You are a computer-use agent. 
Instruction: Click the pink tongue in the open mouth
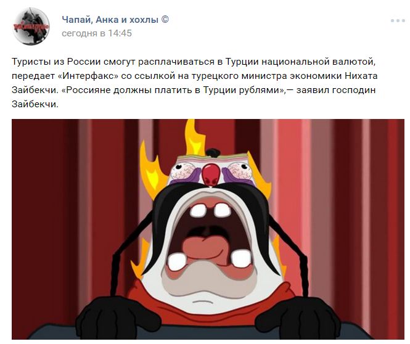pos(208,248)
